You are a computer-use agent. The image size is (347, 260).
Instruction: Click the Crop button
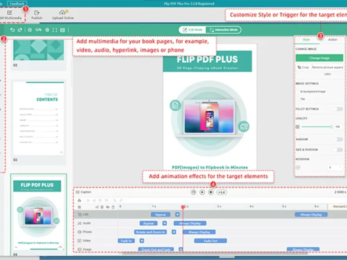click(303, 67)
